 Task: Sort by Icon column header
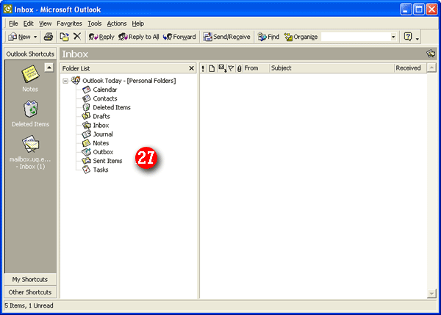[x=212, y=68]
